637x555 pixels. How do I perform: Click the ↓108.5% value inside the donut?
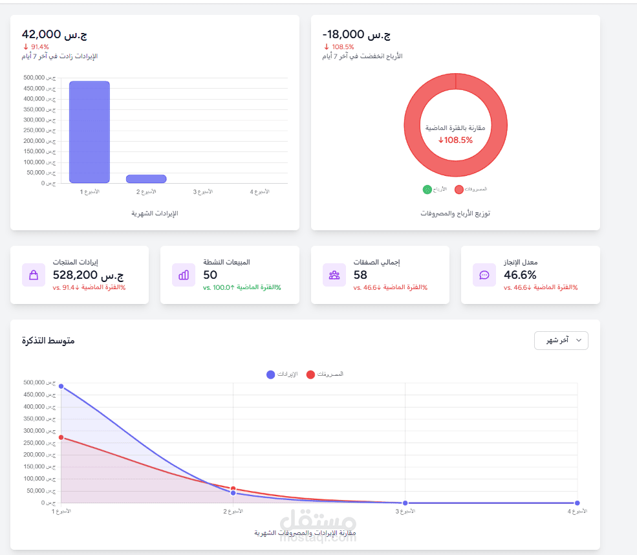tap(455, 140)
